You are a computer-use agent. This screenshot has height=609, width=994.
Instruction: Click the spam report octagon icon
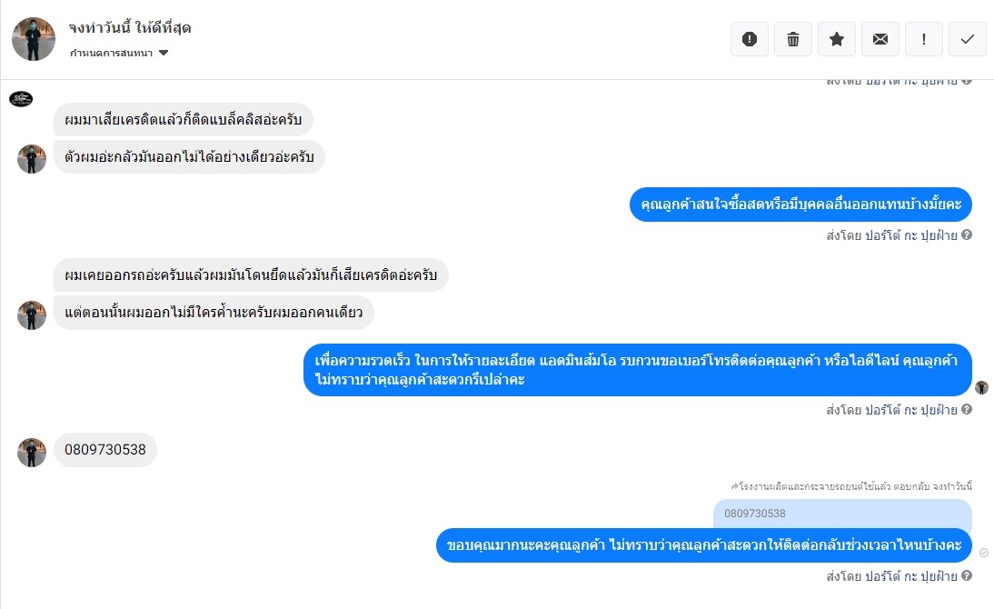[750, 39]
